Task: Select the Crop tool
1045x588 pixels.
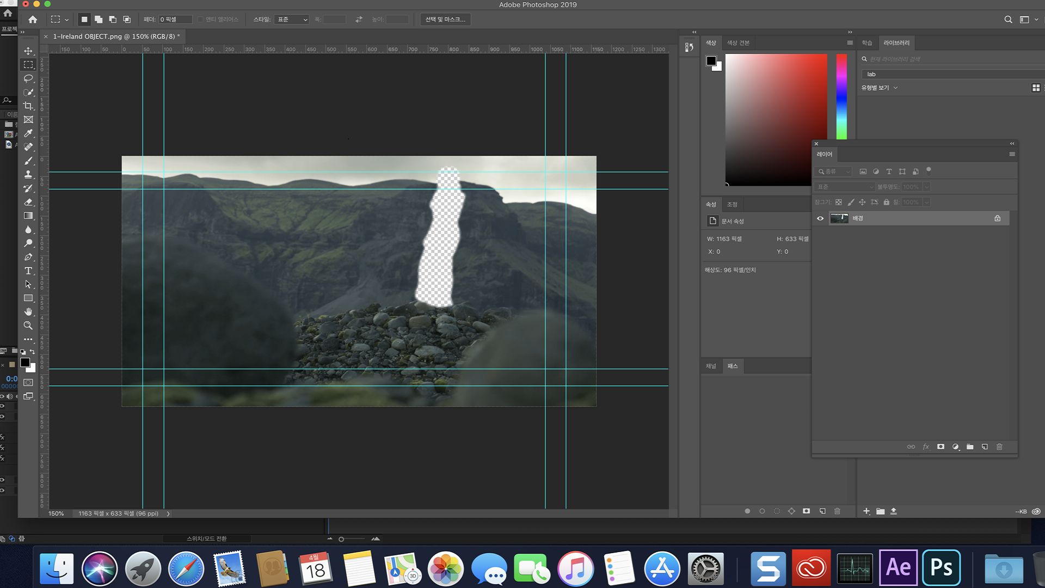Action: pos(28,106)
